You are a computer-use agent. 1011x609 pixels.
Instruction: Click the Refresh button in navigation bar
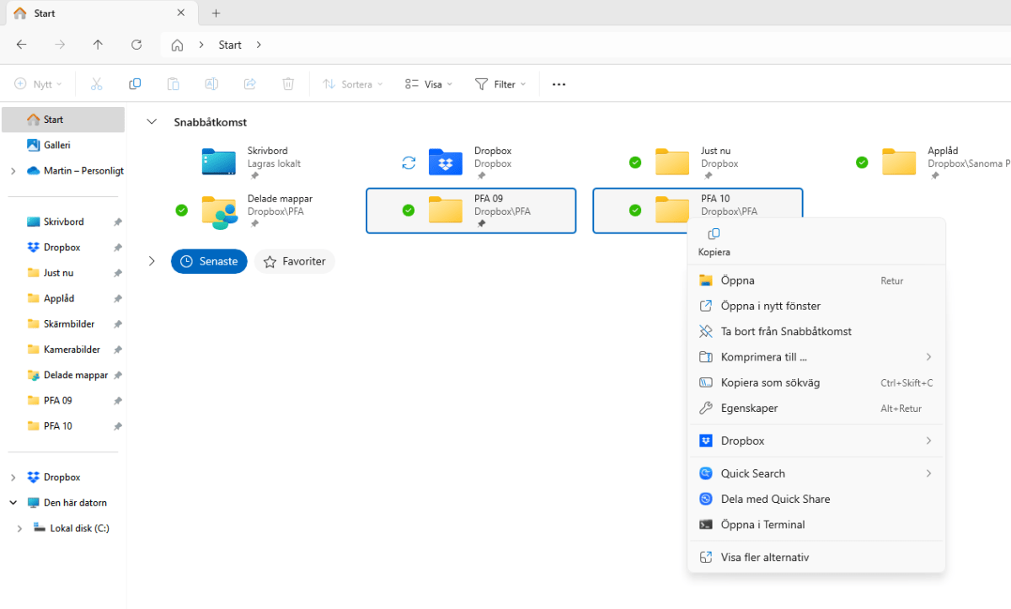[136, 45]
